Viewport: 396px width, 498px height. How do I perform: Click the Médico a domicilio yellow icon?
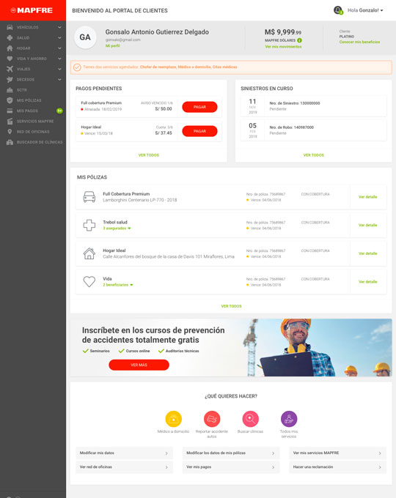tap(173, 419)
